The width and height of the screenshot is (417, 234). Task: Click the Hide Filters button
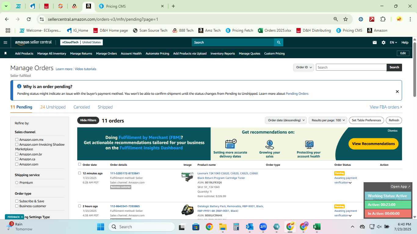tap(88, 120)
